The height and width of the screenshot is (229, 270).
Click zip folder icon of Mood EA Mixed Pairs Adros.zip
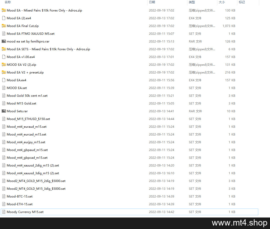(x=3, y=10)
